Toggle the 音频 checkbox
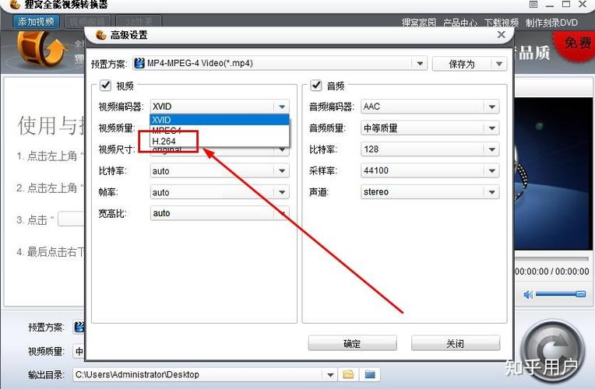The height and width of the screenshot is (389, 595). [x=315, y=86]
